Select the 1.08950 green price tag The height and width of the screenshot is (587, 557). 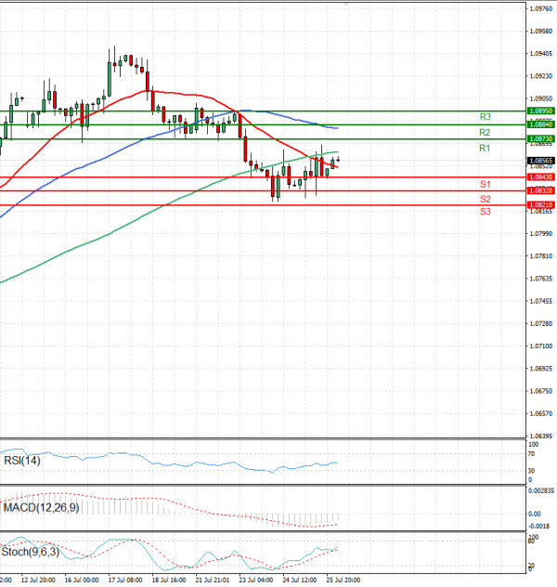point(541,111)
